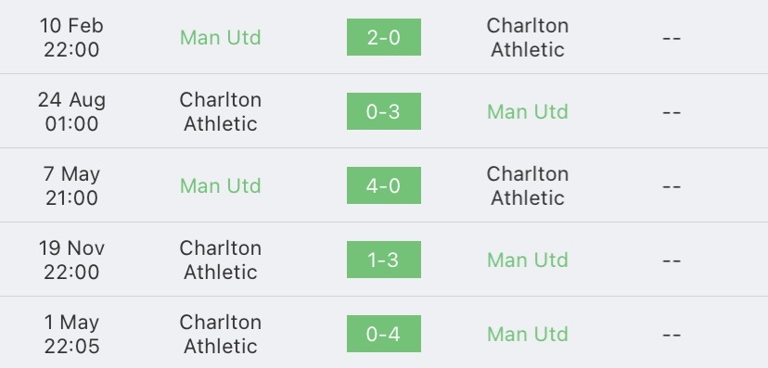Click the dashes in 7 May row
768x368 pixels.
pyautogui.click(x=672, y=186)
